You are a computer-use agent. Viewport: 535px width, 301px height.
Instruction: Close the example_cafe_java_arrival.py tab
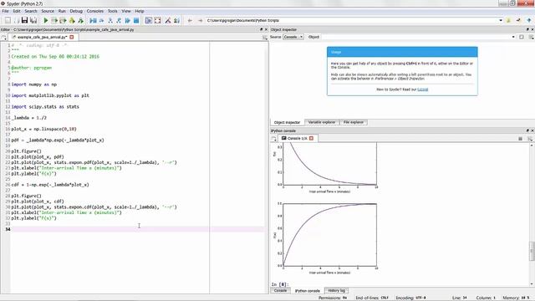click(x=72, y=37)
